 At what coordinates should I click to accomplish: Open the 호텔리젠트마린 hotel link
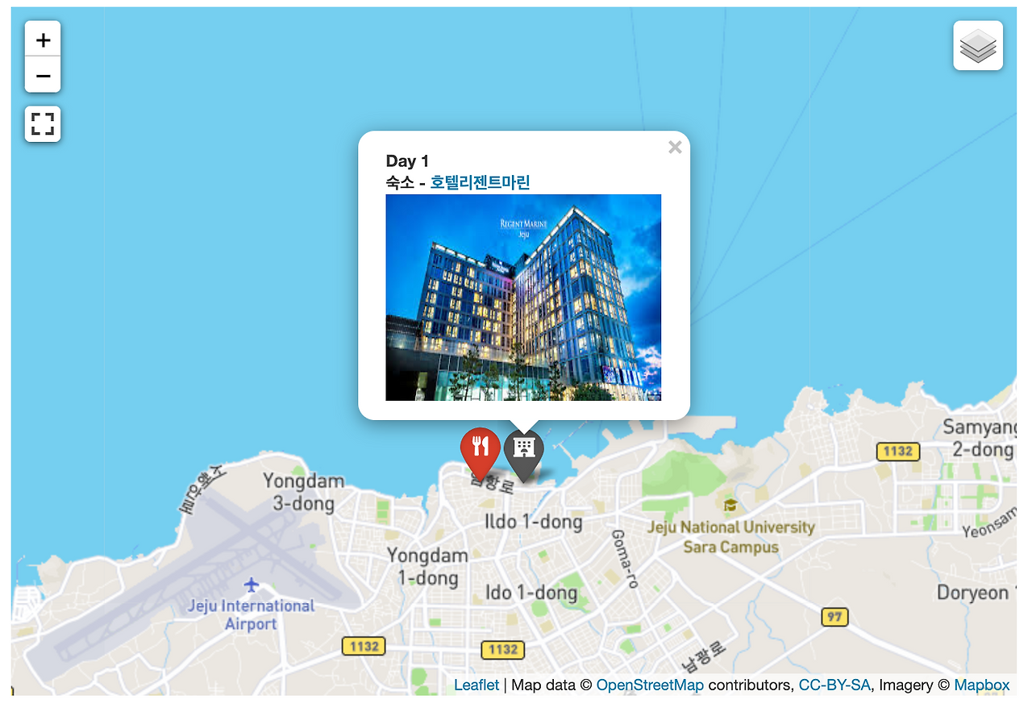(x=480, y=182)
